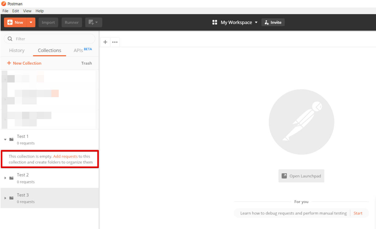Open the tab options ellipsis menu
The image size is (376, 229).
click(x=115, y=42)
